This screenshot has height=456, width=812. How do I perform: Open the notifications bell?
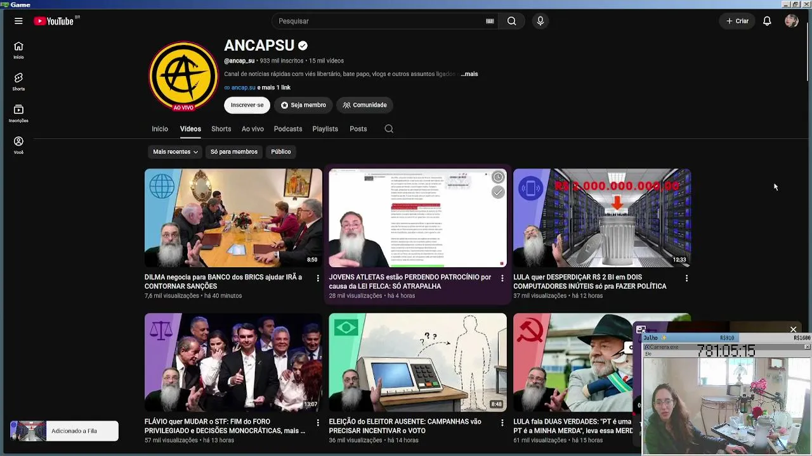[x=767, y=21]
